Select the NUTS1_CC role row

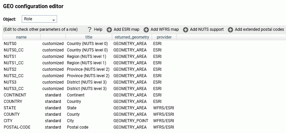[x=144, y=63]
